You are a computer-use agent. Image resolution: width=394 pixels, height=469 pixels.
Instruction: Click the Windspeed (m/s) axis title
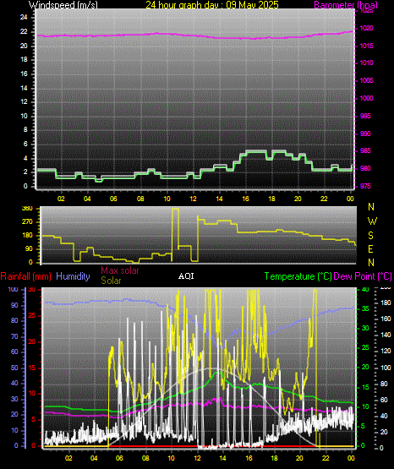click(x=63, y=5)
